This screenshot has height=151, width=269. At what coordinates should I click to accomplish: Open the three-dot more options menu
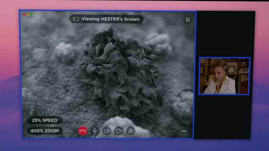pyautogui.click(x=184, y=131)
